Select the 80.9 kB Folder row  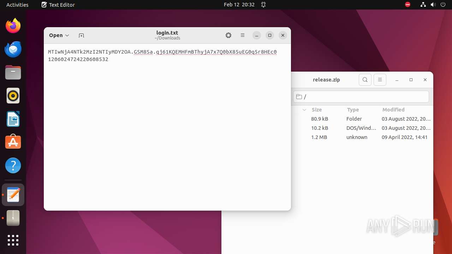click(x=362, y=119)
